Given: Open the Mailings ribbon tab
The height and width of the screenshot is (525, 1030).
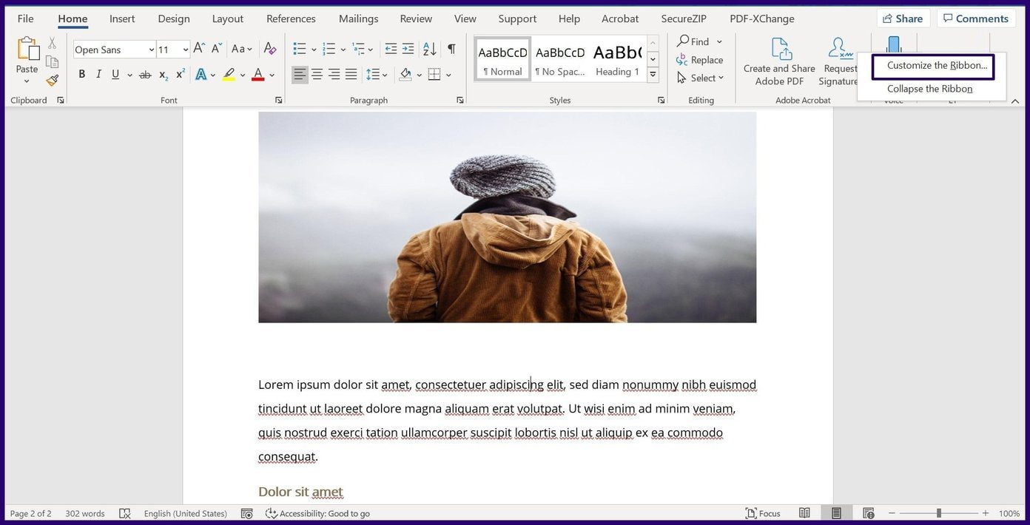Looking at the screenshot, I should tap(357, 18).
